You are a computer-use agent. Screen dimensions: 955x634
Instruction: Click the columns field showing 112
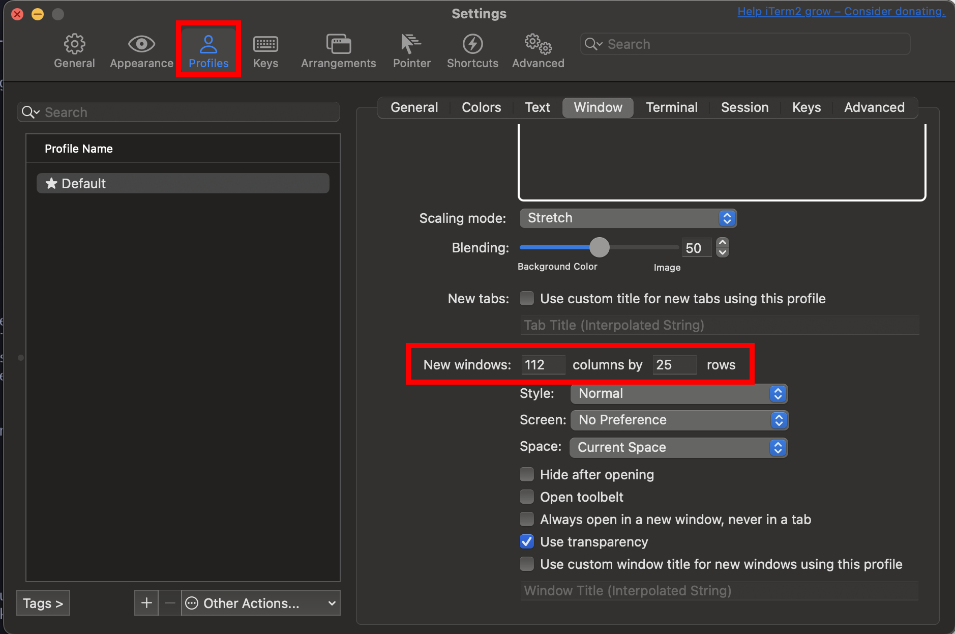point(543,365)
